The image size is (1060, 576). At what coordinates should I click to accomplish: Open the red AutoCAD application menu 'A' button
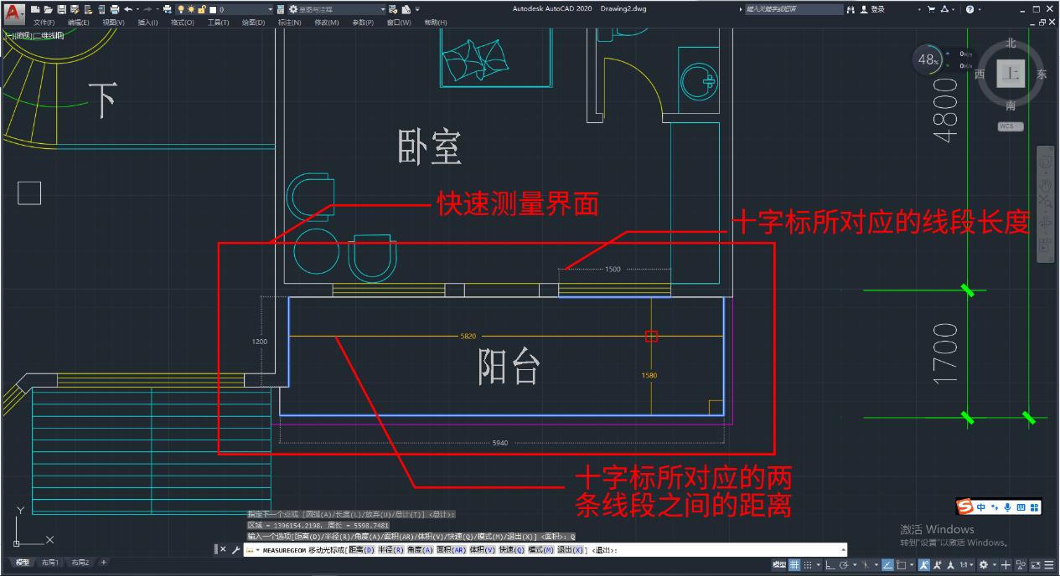coord(12,11)
